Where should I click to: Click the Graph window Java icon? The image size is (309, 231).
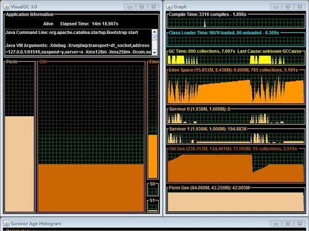point(169,7)
